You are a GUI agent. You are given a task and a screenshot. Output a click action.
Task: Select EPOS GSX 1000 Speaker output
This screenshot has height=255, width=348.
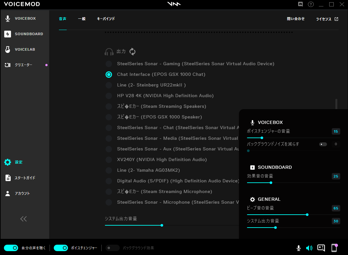[x=109, y=117]
